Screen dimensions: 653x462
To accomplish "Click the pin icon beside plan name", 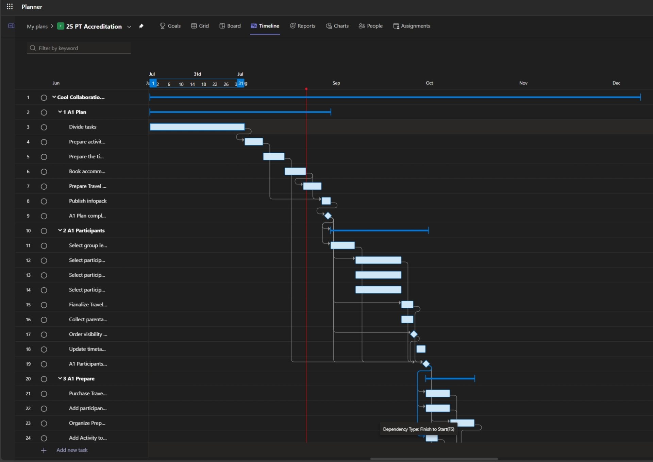I will pos(141,26).
